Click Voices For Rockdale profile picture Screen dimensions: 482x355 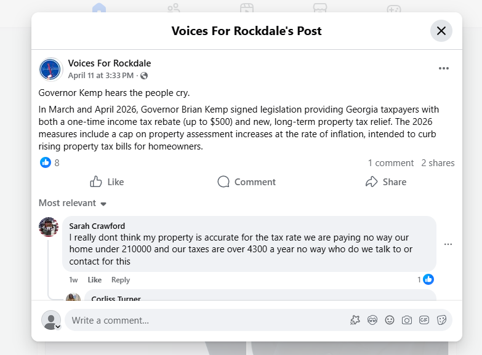point(50,69)
